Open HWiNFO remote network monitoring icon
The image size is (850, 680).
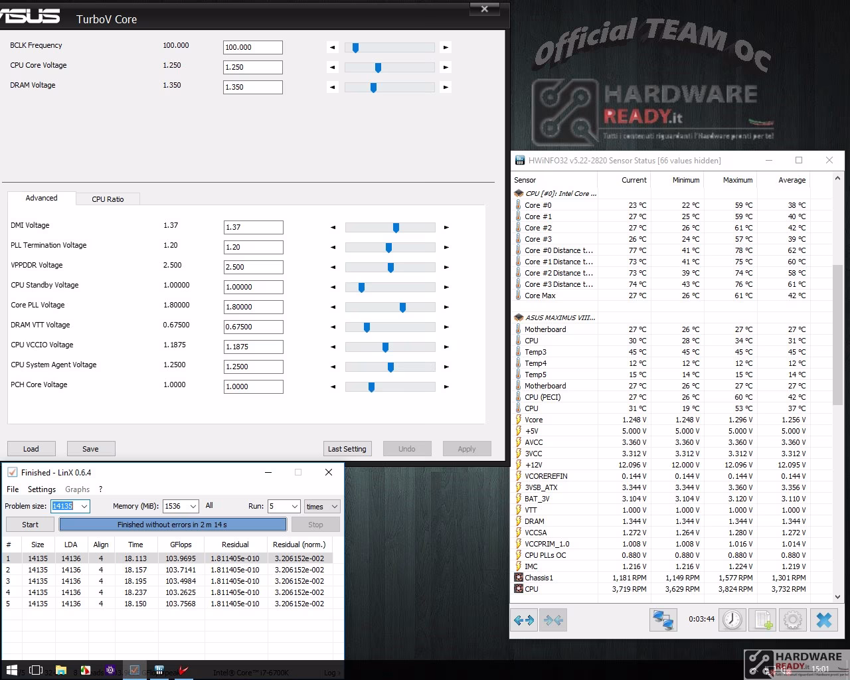click(663, 620)
